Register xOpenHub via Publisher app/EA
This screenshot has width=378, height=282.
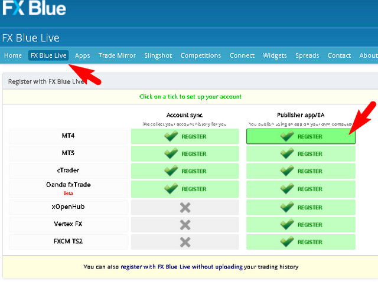[x=301, y=207]
